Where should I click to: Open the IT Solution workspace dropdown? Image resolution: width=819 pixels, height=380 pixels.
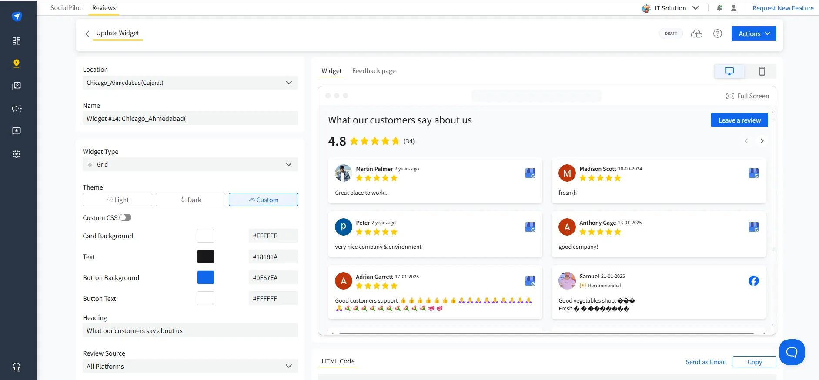click(670, 8)
